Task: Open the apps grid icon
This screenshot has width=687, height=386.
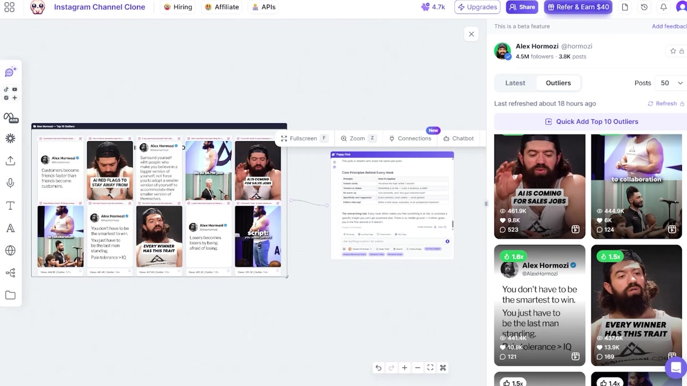Action: (x=9, y=8)
